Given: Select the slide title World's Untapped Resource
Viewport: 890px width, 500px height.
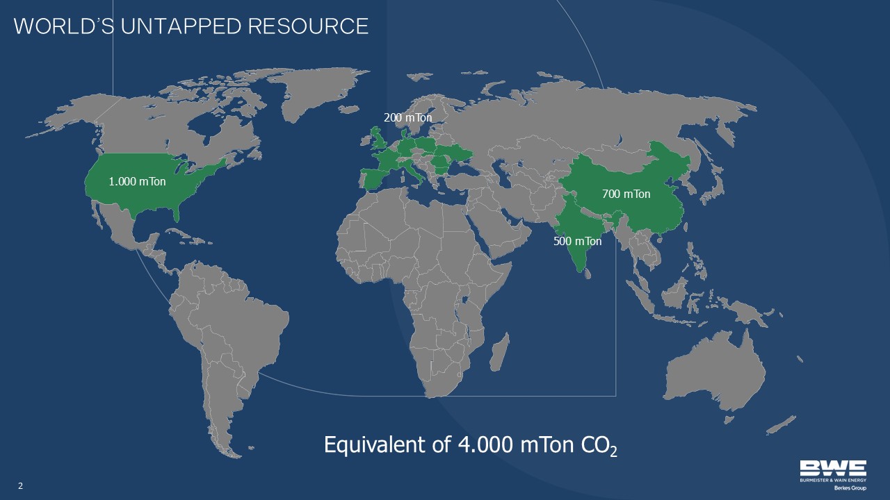Looking at the screenshot, I should click(x=191, y=26).
